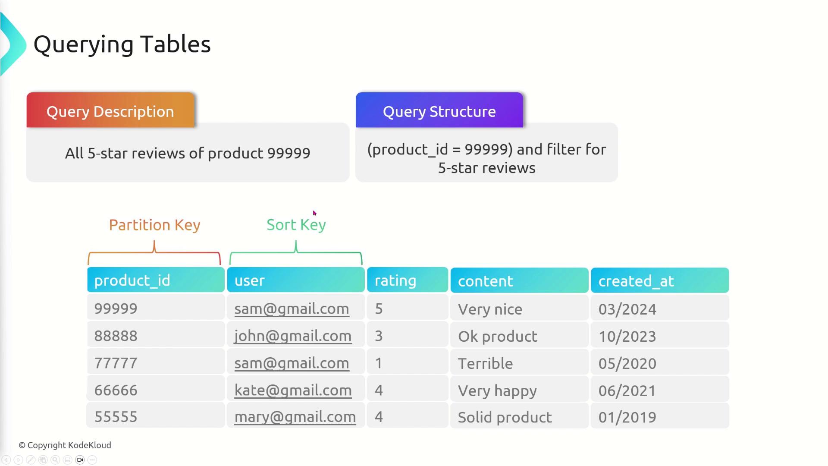
Task: Open the john@gmail.com email link
Action: click(x=293, y=336)
